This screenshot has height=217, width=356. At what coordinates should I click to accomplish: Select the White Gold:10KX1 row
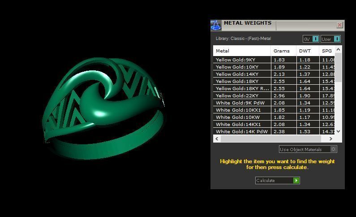click(274, 110)
